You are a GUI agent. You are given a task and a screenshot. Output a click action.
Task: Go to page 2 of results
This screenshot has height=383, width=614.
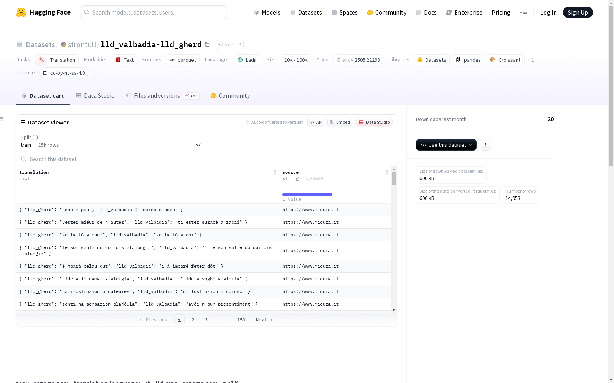pos(193,320)
